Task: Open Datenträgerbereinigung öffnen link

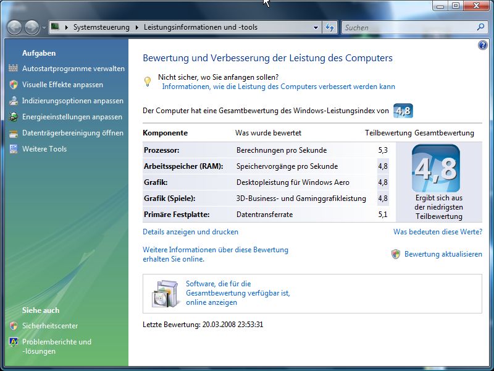Action: (x=73, y=133)
